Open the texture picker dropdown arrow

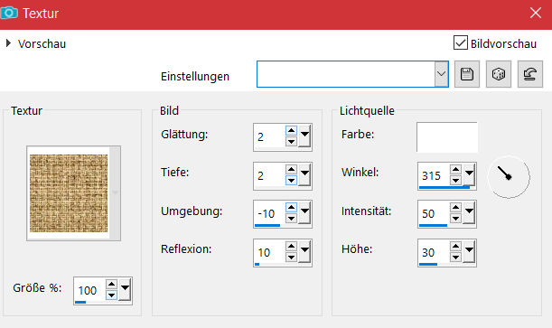click(x=115, y=192)
